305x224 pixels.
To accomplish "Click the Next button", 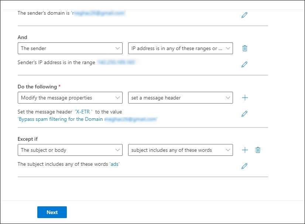I will (52, 212).
